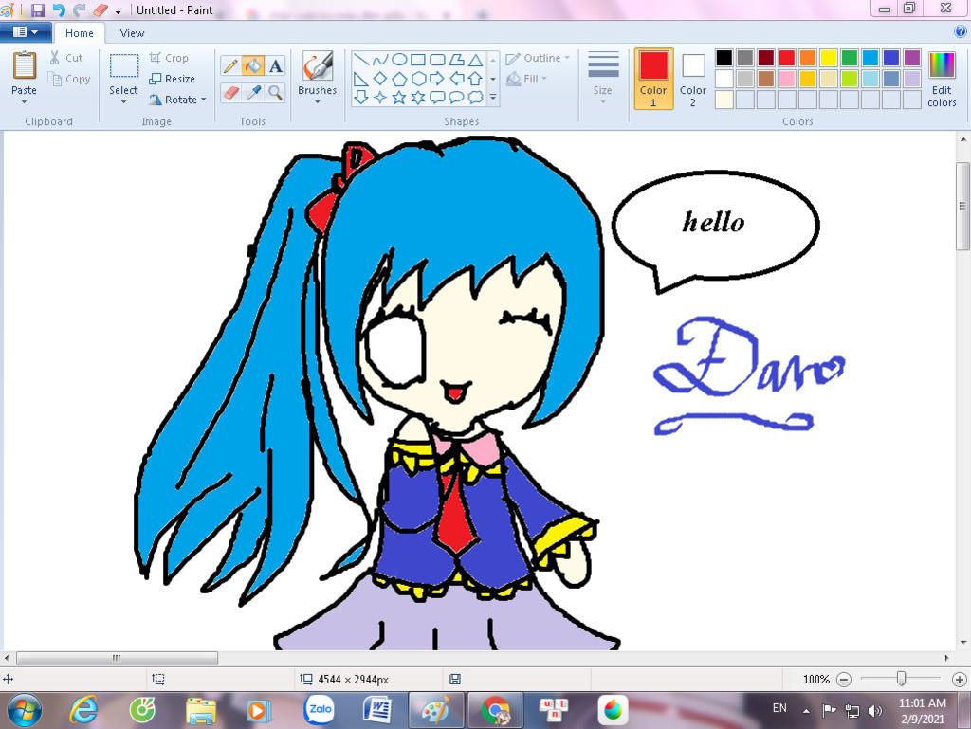Select the Fill with color bucket tool

252,65
